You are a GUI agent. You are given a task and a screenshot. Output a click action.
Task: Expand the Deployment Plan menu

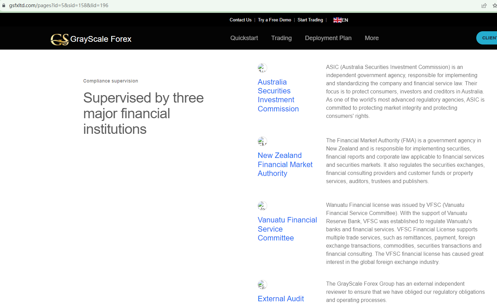328,38
